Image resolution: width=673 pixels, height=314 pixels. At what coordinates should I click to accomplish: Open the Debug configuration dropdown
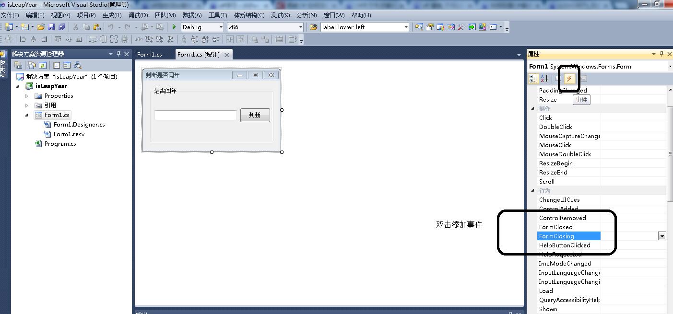[221, 27]
